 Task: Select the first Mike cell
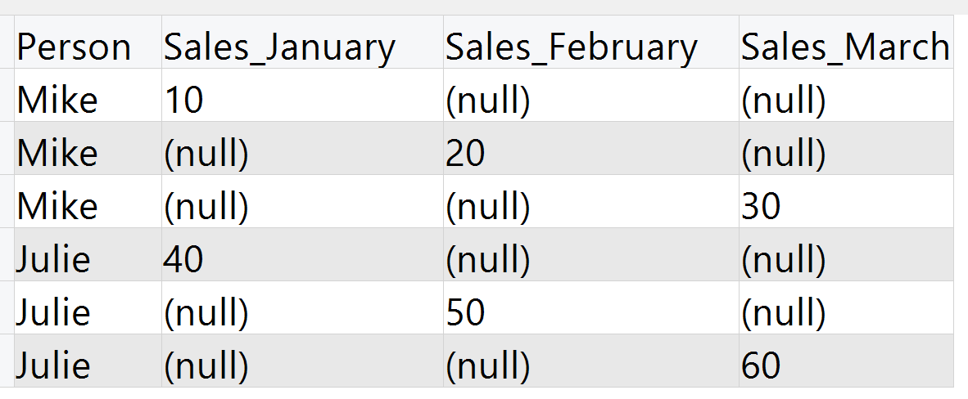click(x=88, y=95)
